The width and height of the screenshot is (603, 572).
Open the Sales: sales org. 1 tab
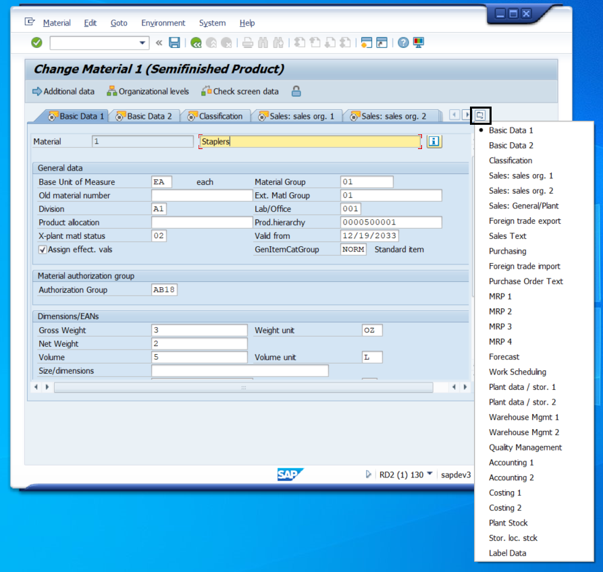tap(297, 116)
